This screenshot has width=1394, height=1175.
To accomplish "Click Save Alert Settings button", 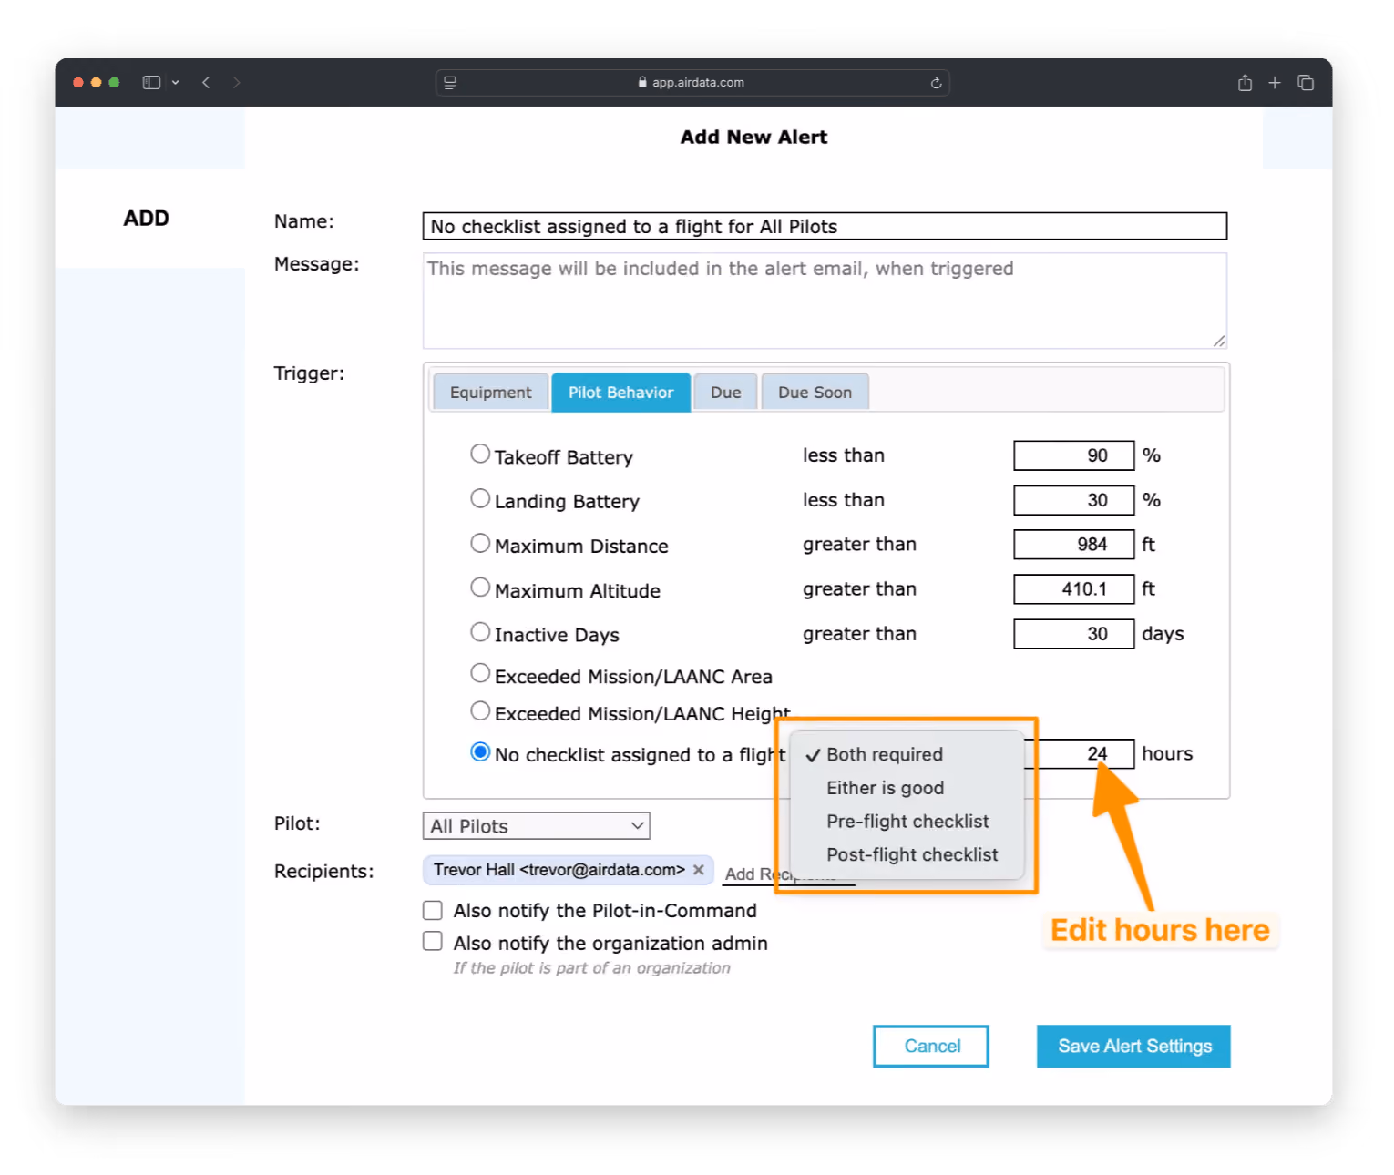I will pyautogui.click(x=1133, y=1046).
